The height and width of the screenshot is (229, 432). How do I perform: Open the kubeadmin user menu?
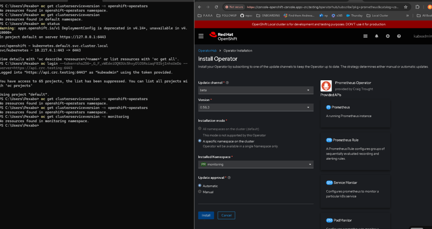tap(423, 36)
